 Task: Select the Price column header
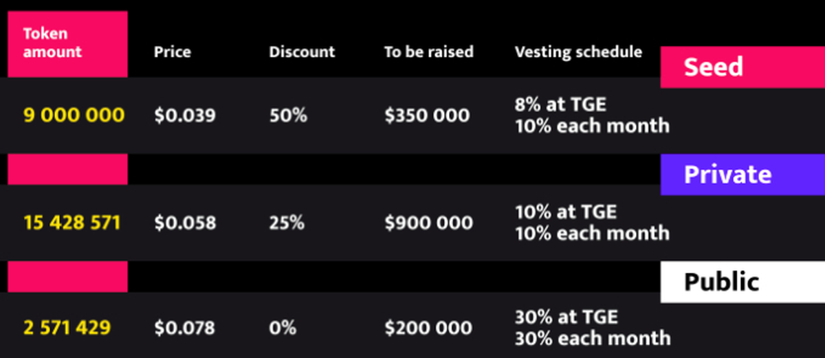(x=172, y=52)
